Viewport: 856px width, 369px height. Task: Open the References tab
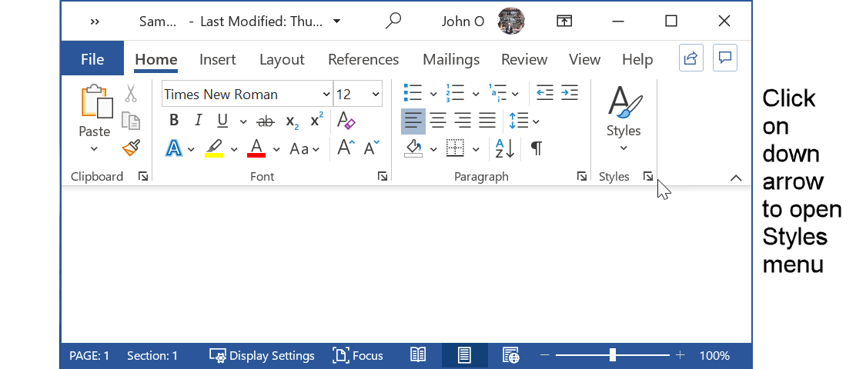click(363, 59)
